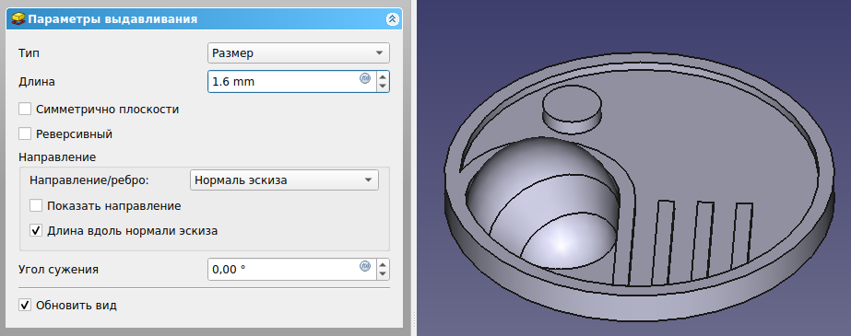Viewport: 851px width, 336px height.
Task: Decrease Длина value with down arrow
Action: click(383, 87)
